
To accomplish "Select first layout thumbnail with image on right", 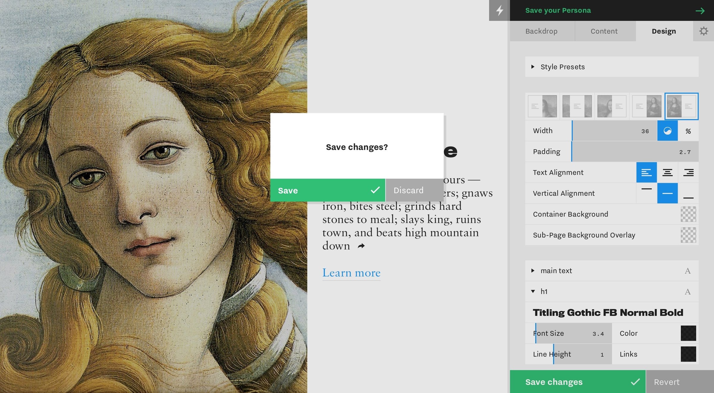I will click(x=542, y=106).
